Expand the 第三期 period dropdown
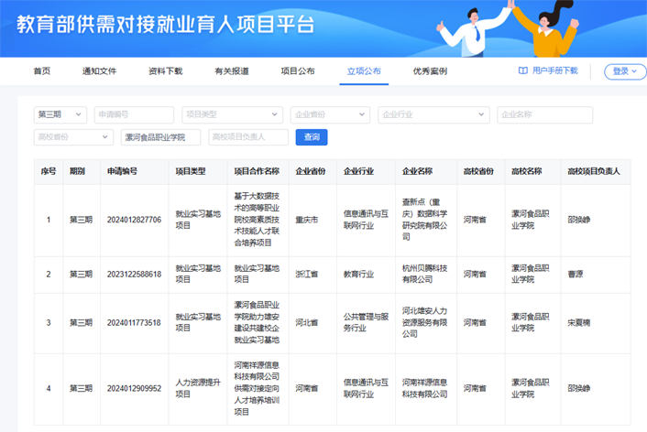The width and height of the screenshot is (647, 432). pos(60,114)
